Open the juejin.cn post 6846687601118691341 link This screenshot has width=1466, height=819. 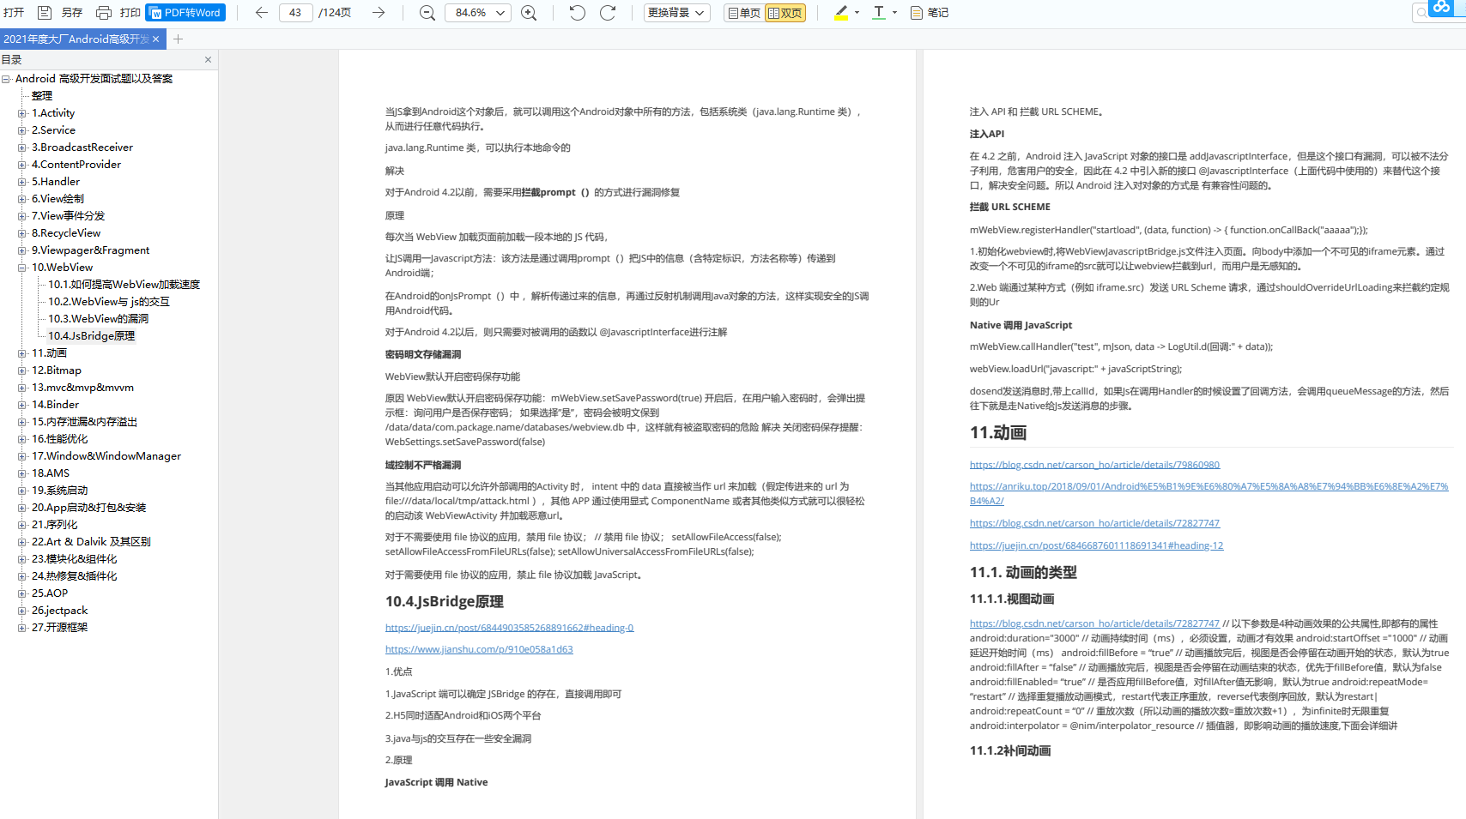click(x=1096, y=545)
